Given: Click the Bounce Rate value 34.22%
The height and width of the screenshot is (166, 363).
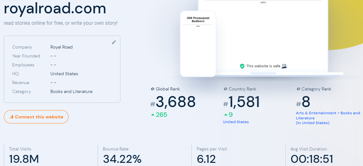Looking at the screenshot, I should point(122,159).
